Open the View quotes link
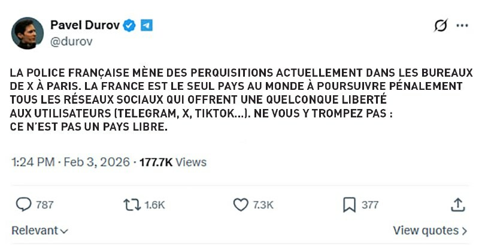The height and width of the screenshot is (245, 479). pyautogui.click(x=430, y=231)
